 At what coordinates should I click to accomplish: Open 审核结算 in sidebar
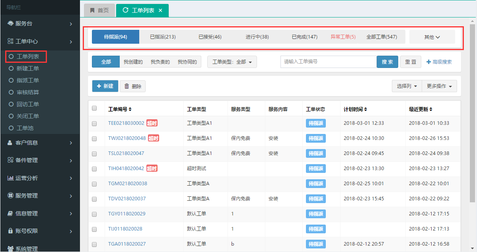tap(28, 92)
